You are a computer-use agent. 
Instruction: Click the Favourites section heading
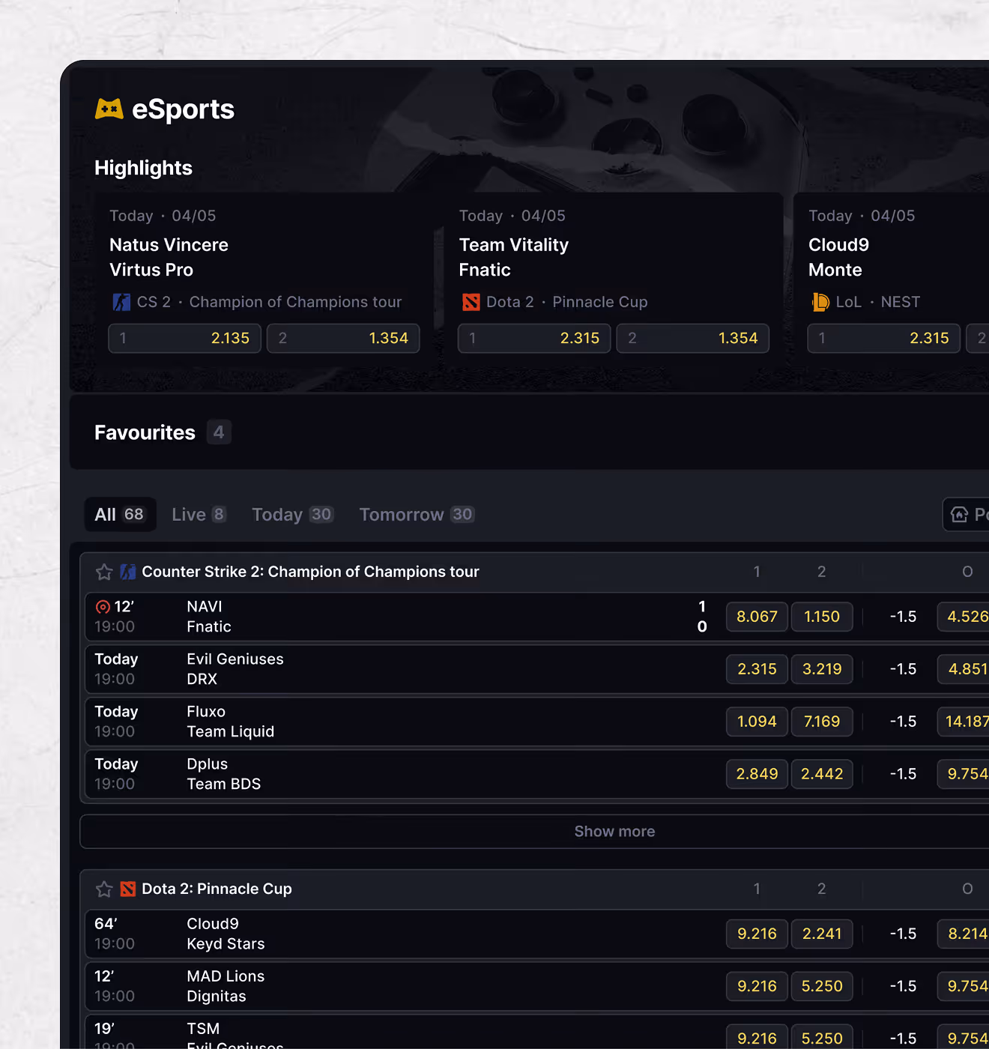pos(145,432)
